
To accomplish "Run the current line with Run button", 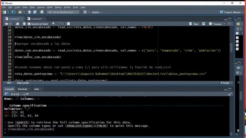I will (x=194, y=24).
